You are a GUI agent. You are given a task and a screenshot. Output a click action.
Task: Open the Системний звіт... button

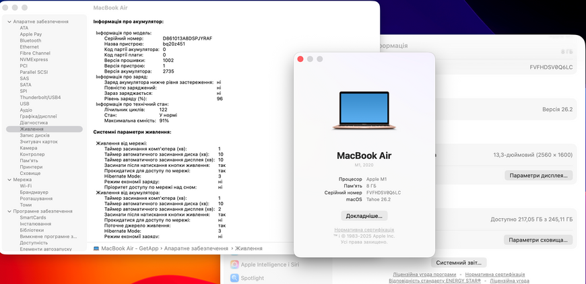click(459, 262)
